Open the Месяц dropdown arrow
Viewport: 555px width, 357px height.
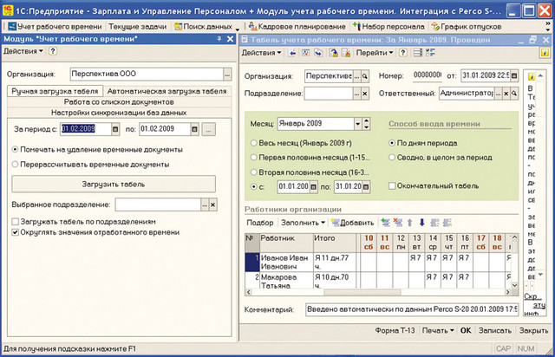[357, 124]
